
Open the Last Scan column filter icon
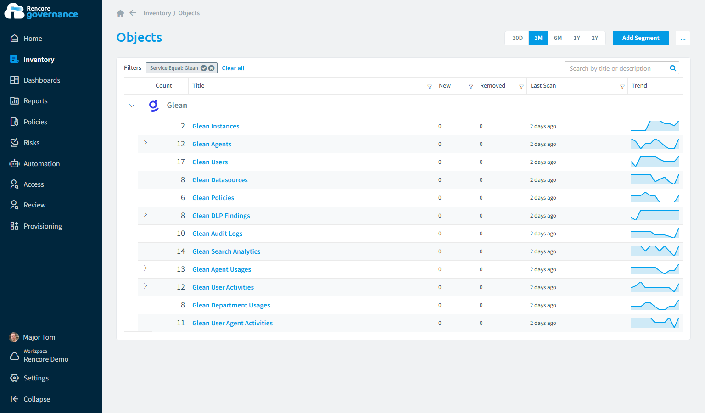tap(622, 86)
